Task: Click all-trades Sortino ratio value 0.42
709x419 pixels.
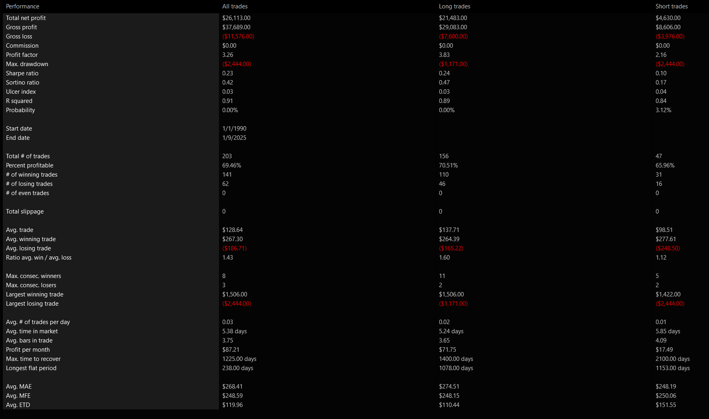Action: [228, 83]
